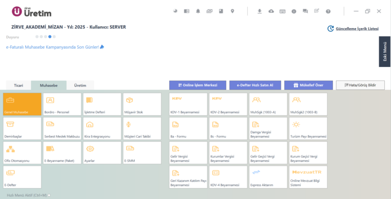Image resolution: width=391 pixels, height=199 pixels.
Task: Select the active blue announcement dot
Action: click(50, 37)
